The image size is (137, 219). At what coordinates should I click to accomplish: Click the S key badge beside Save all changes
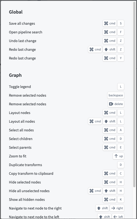(121, 23)
